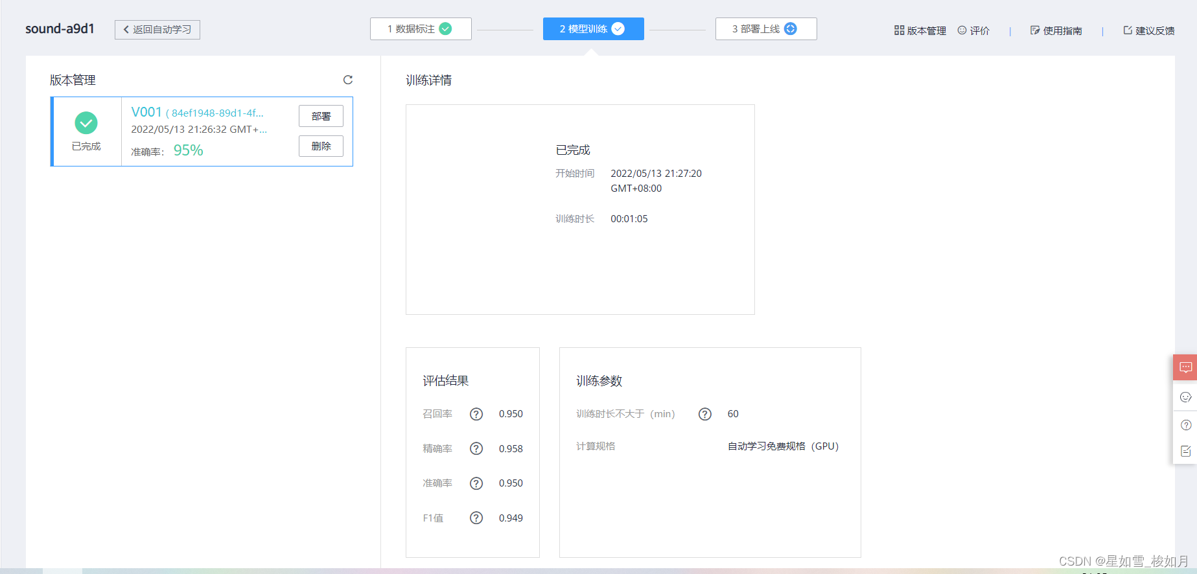Screen dimensions: 1197x574
Task: Click the question mark side panel icon
Action: 1186,425
